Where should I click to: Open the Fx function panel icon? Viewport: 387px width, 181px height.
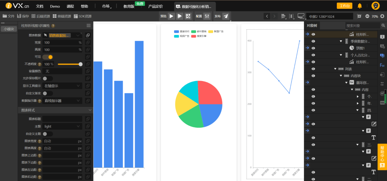point(382,65)
